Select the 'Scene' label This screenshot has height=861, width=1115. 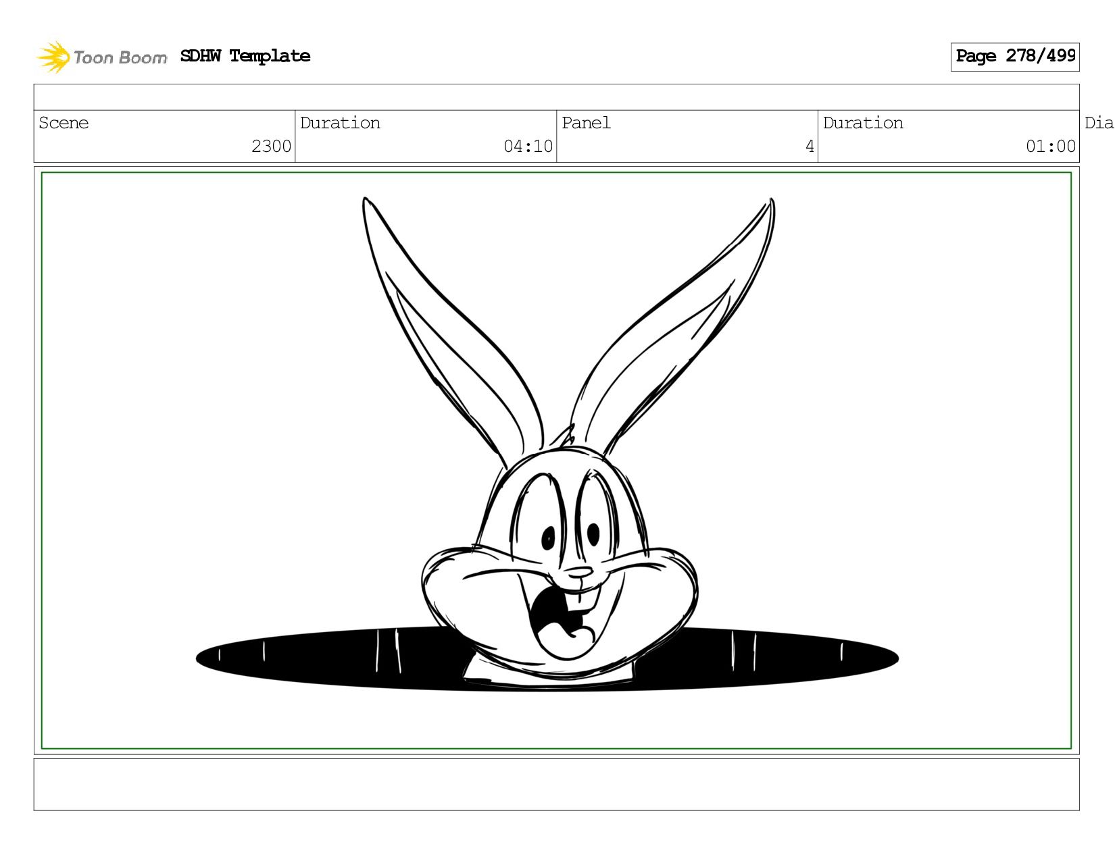point(64,123)
